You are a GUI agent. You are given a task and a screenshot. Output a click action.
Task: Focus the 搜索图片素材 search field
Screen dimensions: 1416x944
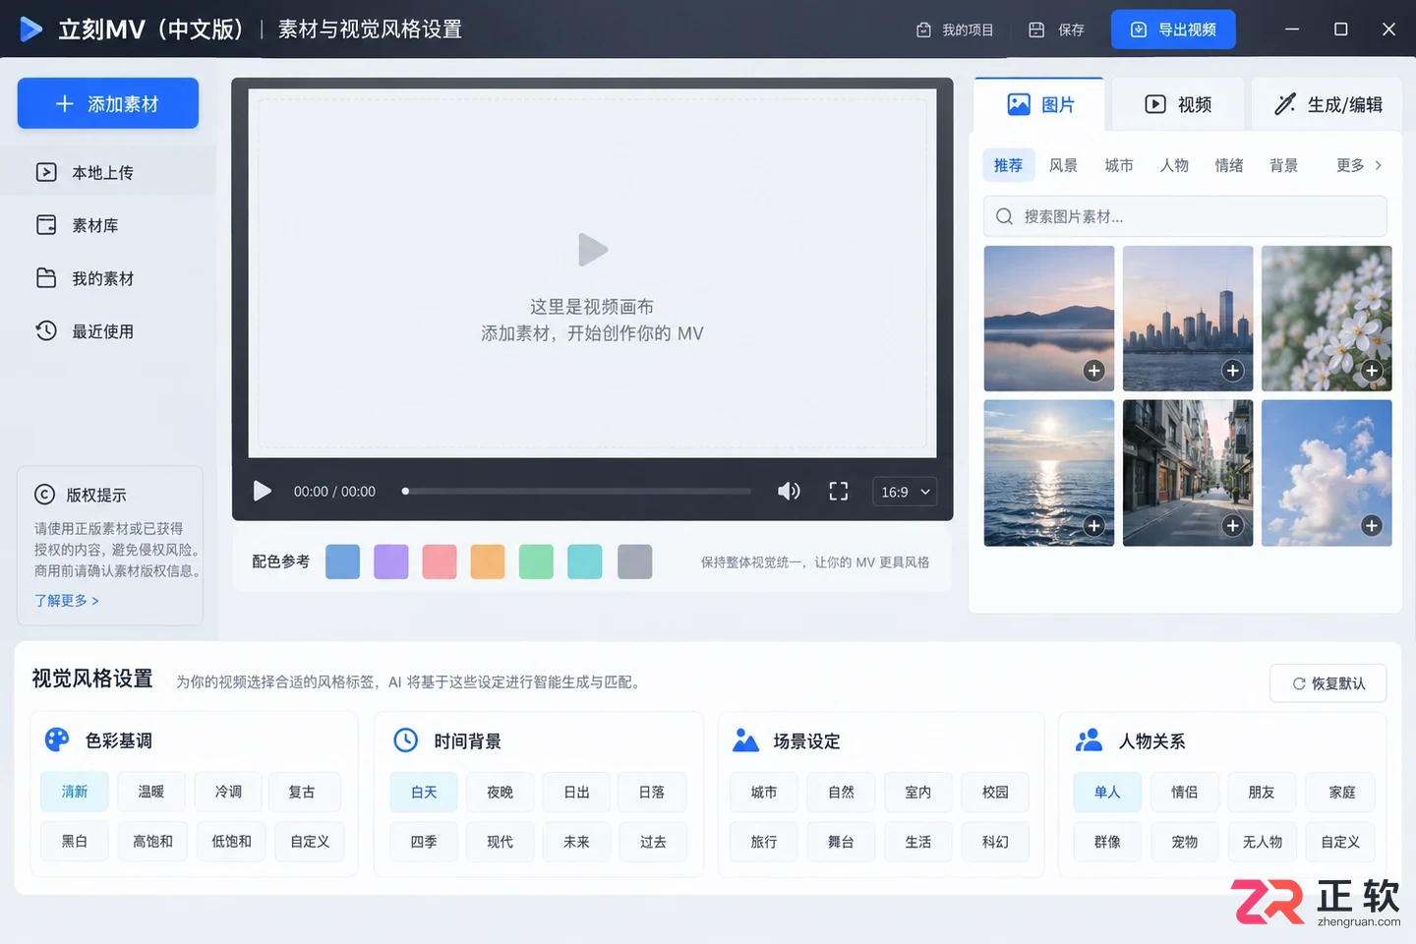click(x=1185, y=216)
